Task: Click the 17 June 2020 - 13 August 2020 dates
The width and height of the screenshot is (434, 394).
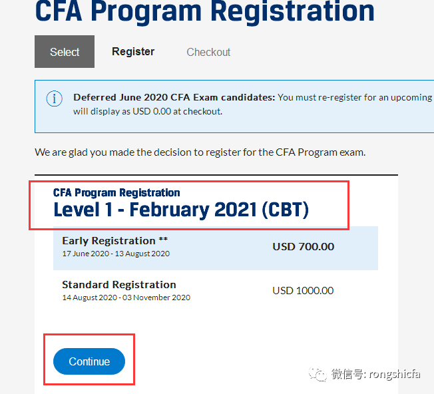Action: pos(116,254)
